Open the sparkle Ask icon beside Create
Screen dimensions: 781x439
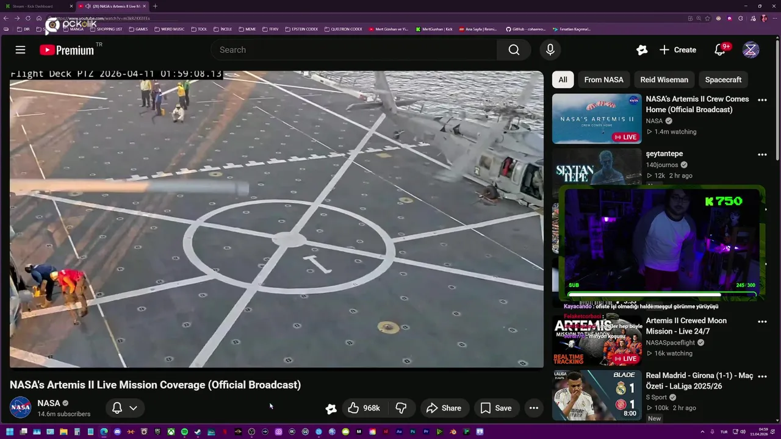coord(641,50)
